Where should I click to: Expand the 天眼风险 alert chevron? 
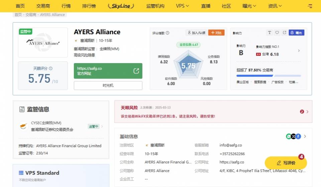[x=307, y=112]
